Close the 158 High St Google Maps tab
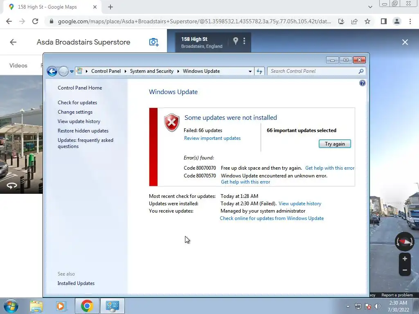Screen dimensions: 419x314 tap(95, 7)
